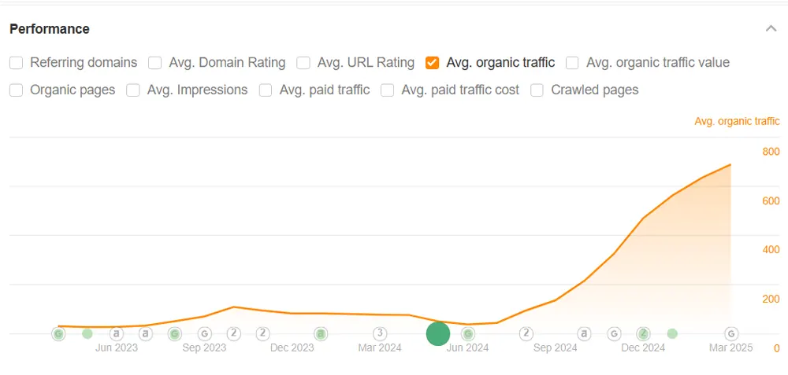The height and width of the screenshot is (375, 788).
Task: Toggle the Avg. paid traffic cost option
Action: [x=388, y=90]
